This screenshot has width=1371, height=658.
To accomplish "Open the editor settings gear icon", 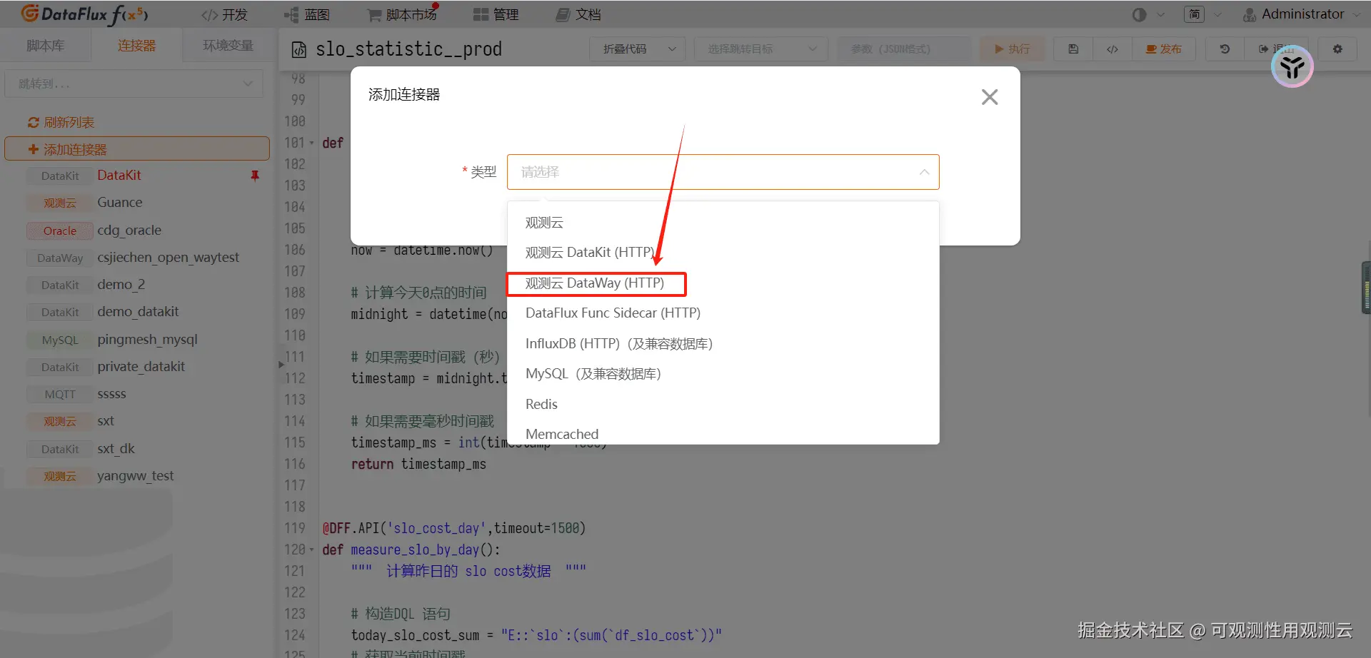I will 1337,49.
